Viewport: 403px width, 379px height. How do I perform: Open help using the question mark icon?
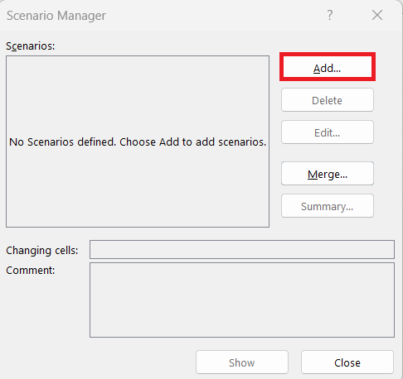(x=330, y=15)
